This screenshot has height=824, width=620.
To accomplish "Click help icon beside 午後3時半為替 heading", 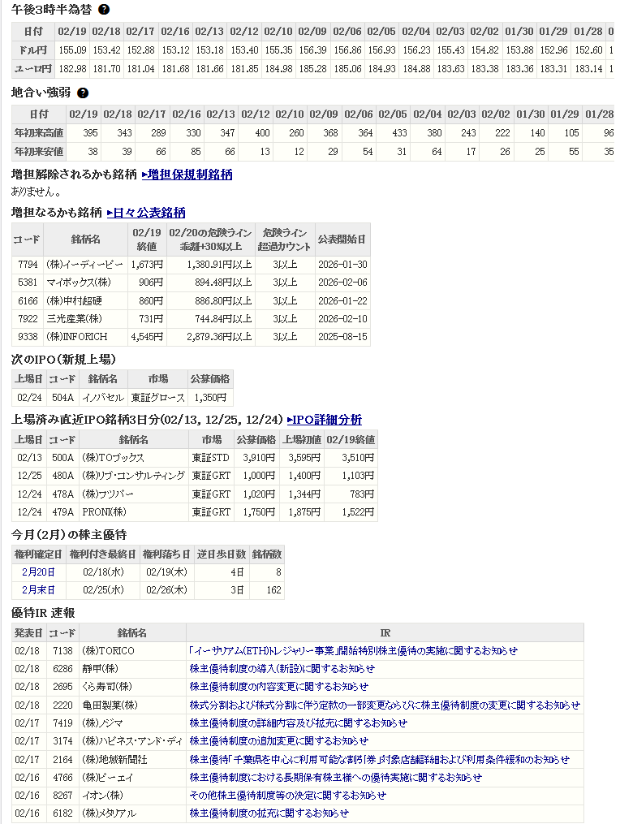I will pyautogui.click(x=104, y=10).
